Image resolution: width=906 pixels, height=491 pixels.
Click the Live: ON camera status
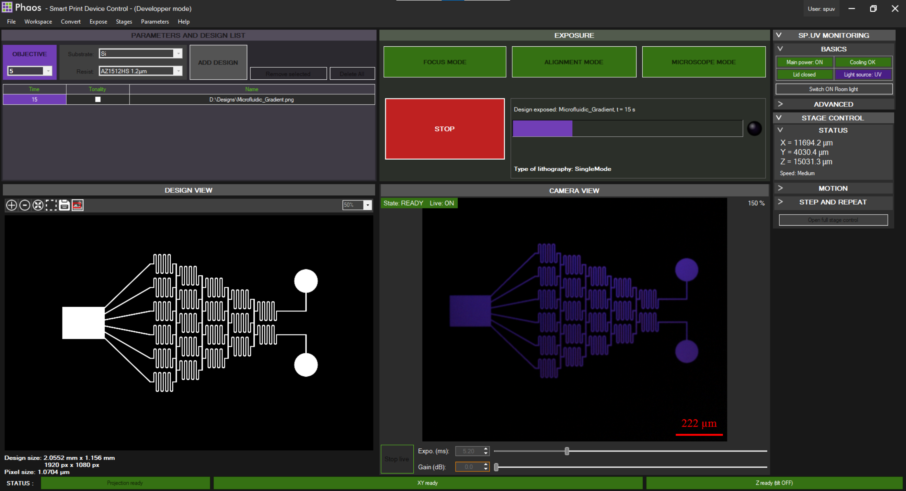pyautogui.click(x=442, y=203)
